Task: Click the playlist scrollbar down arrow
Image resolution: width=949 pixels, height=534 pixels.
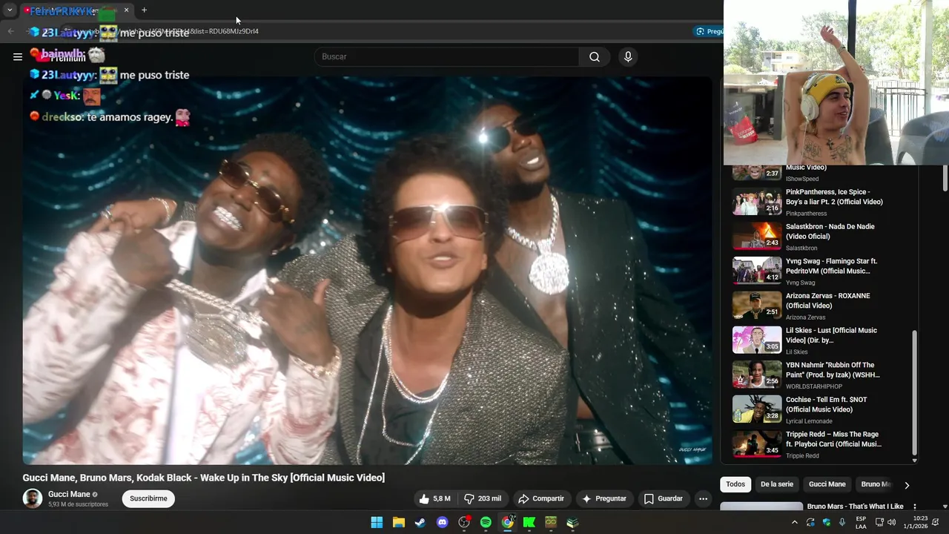Action: pyautogui.click(x=914, y=461)
